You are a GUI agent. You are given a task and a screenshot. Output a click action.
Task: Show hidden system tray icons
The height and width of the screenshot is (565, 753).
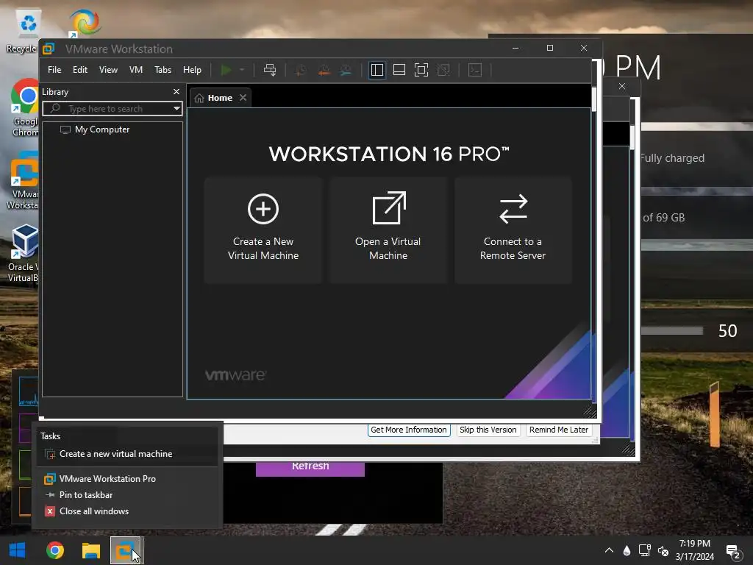(x=609, y=550)
